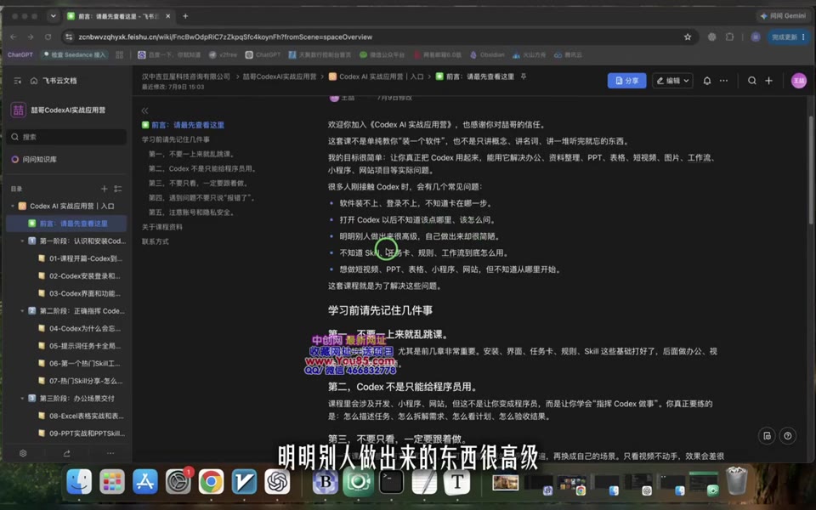
Task: Select the 前言：请最先查看这里 browser tab
Action: tap(119, 16)
